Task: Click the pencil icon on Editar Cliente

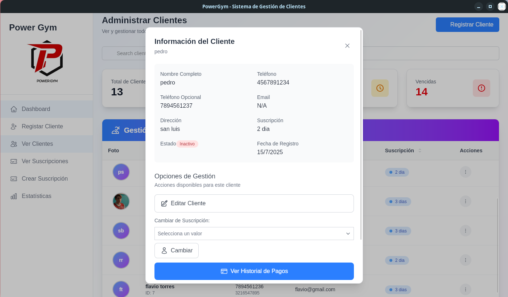Action: click(x=164, y=203)
